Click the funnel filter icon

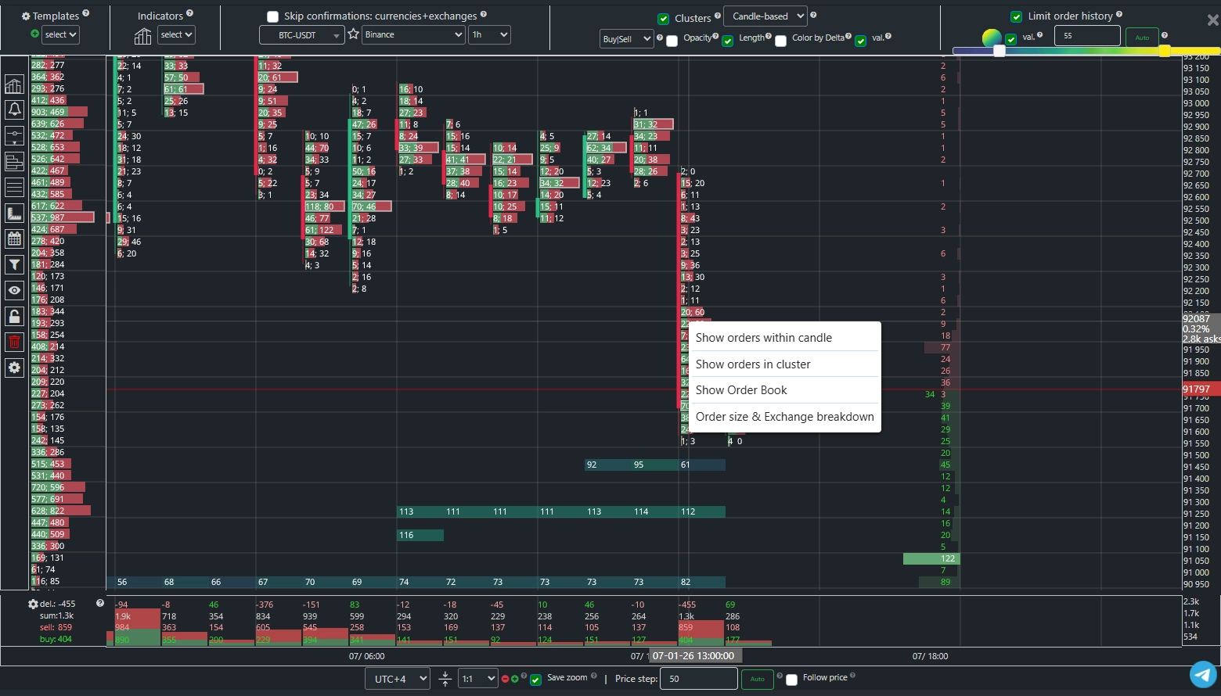(x=14, y=265)
